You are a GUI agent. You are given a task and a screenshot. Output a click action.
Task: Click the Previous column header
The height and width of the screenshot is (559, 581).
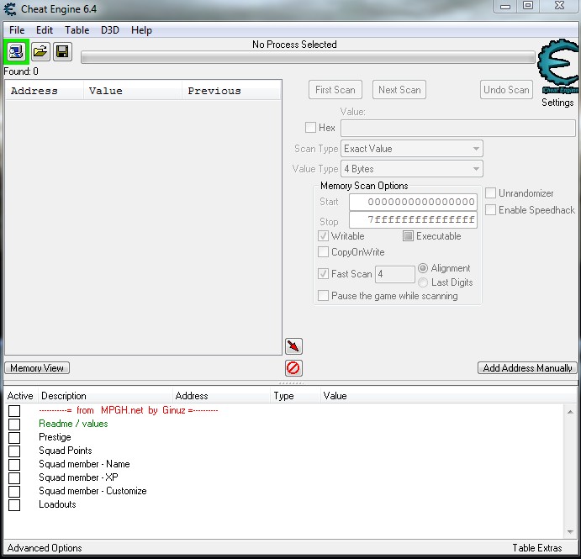tap(231, 91)
